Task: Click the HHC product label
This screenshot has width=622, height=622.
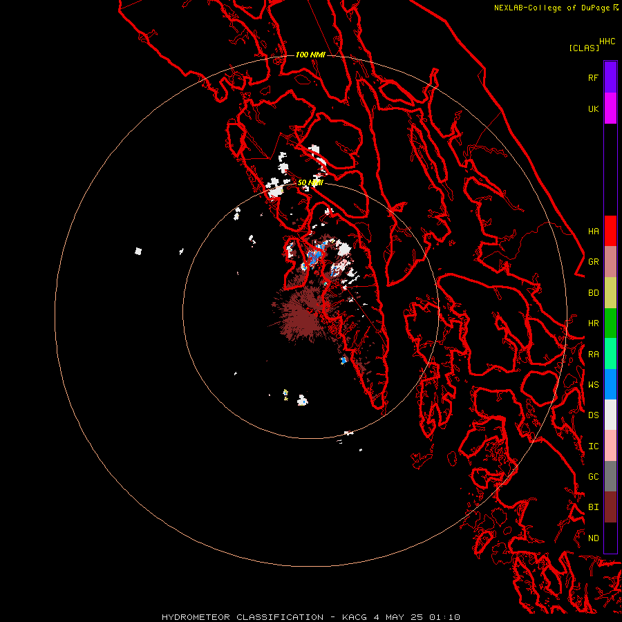Action: tap(607, 41)
